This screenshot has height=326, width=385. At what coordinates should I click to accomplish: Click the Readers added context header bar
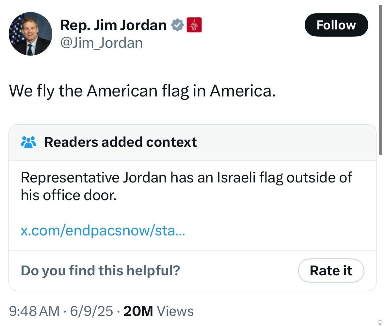(x=278, y=143)
